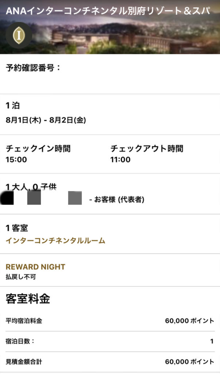Tap the 1泊 stay length text
Image resolution: width=220 pixels, height=374 pixels.
click(13, 106)
